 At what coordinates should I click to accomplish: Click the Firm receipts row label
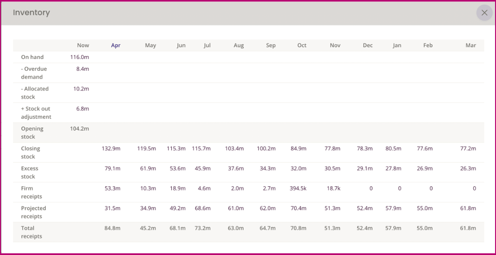point(31,192)
